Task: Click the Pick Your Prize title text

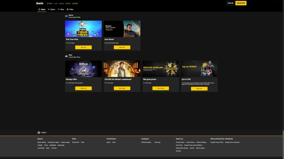Action: point(72,39)
